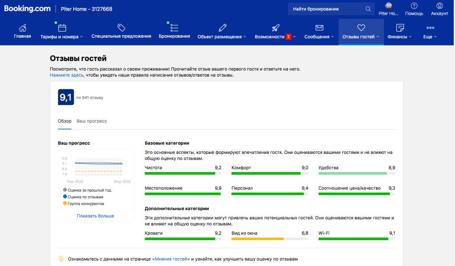This screenshot has height=266, width=455.
Task: Click the Главная home icon
Action: click(x=22, y=28)
